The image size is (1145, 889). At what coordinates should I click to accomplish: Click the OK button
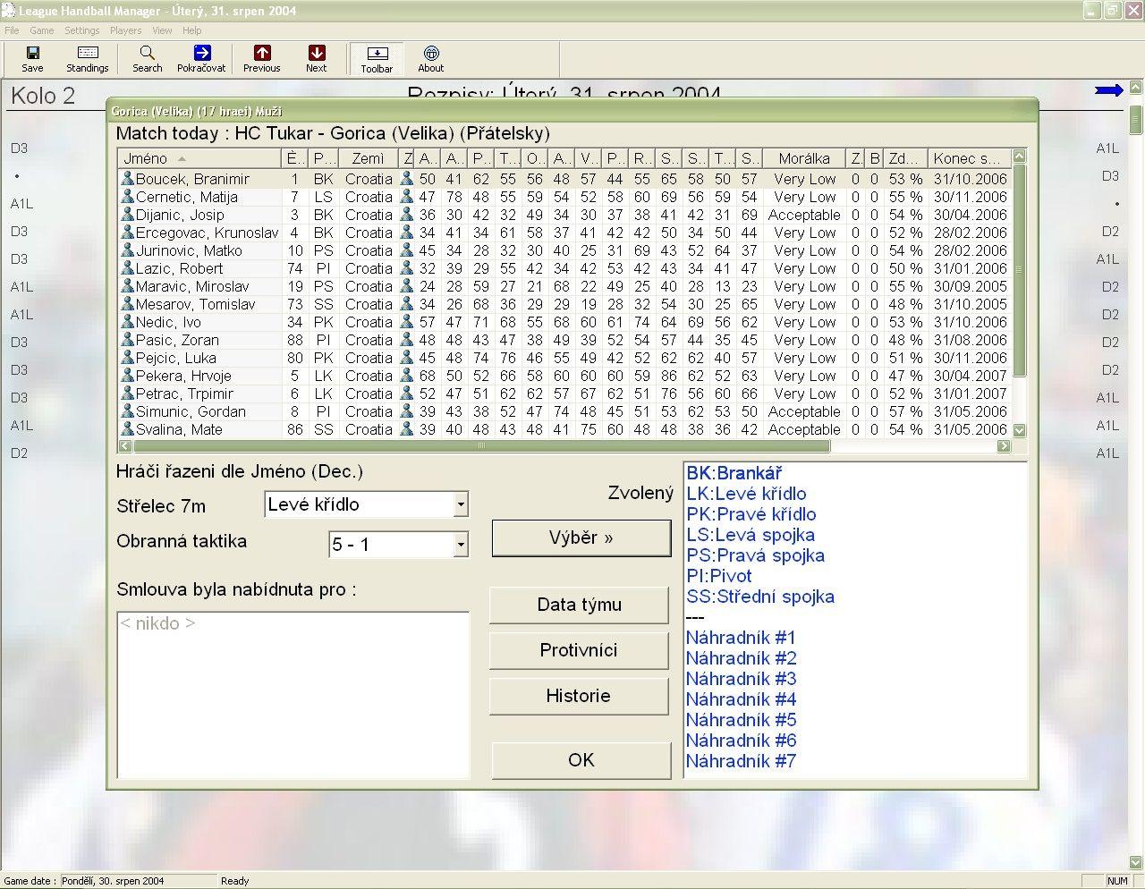pyautogui.click(x=581, y=759)
